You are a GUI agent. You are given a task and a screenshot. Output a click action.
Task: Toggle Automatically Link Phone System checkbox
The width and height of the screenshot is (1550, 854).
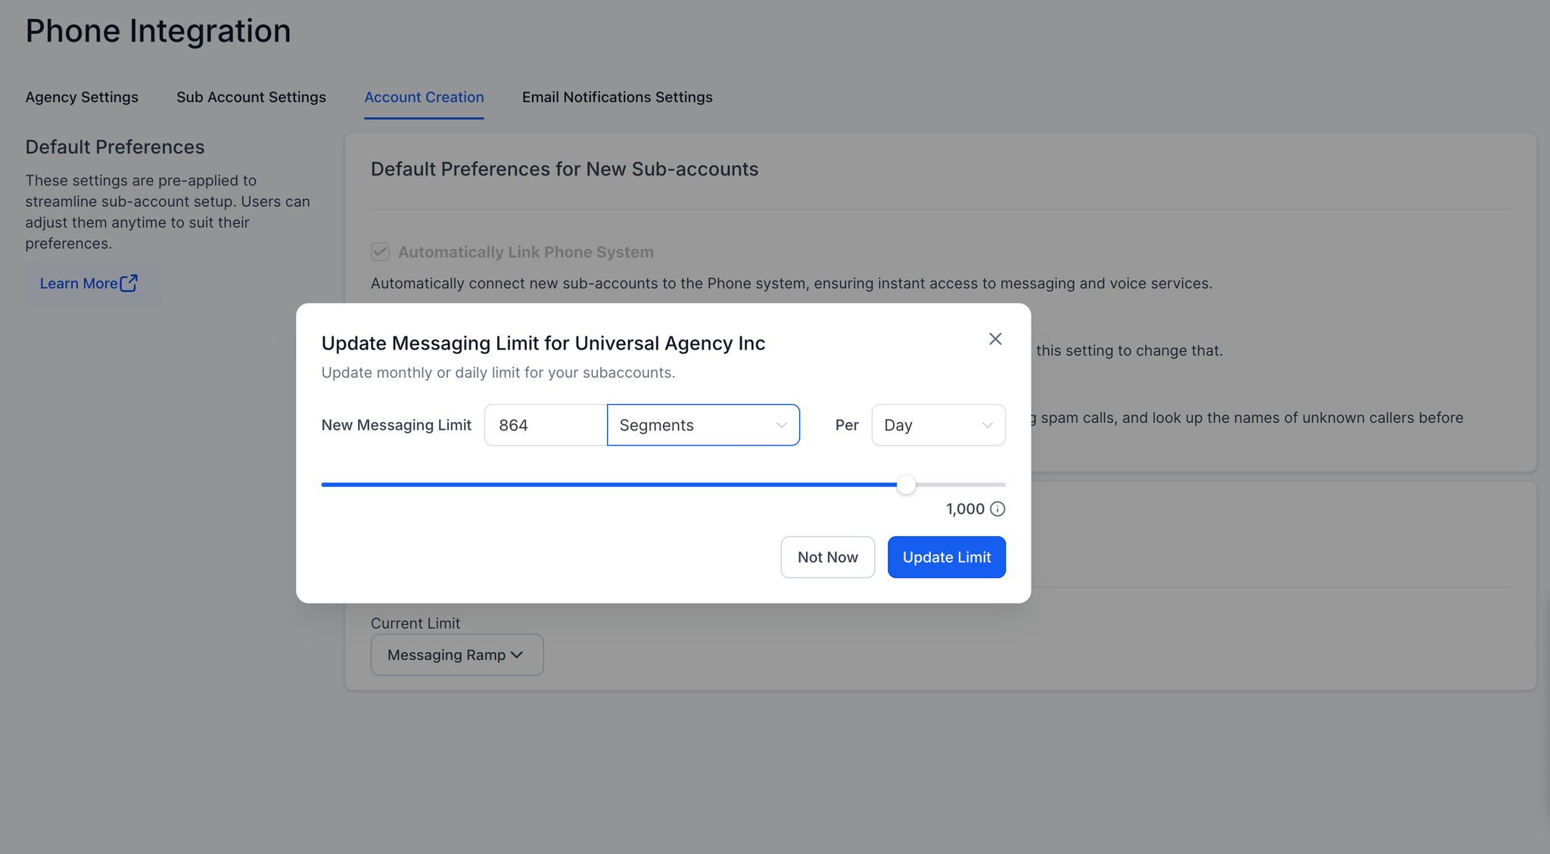tap(380, 252)
